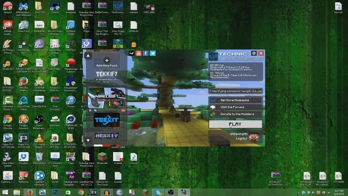Open the Facebook icon in launcher
The width and height of the screenshot is (348, 196).
click(x=146, y=53)
